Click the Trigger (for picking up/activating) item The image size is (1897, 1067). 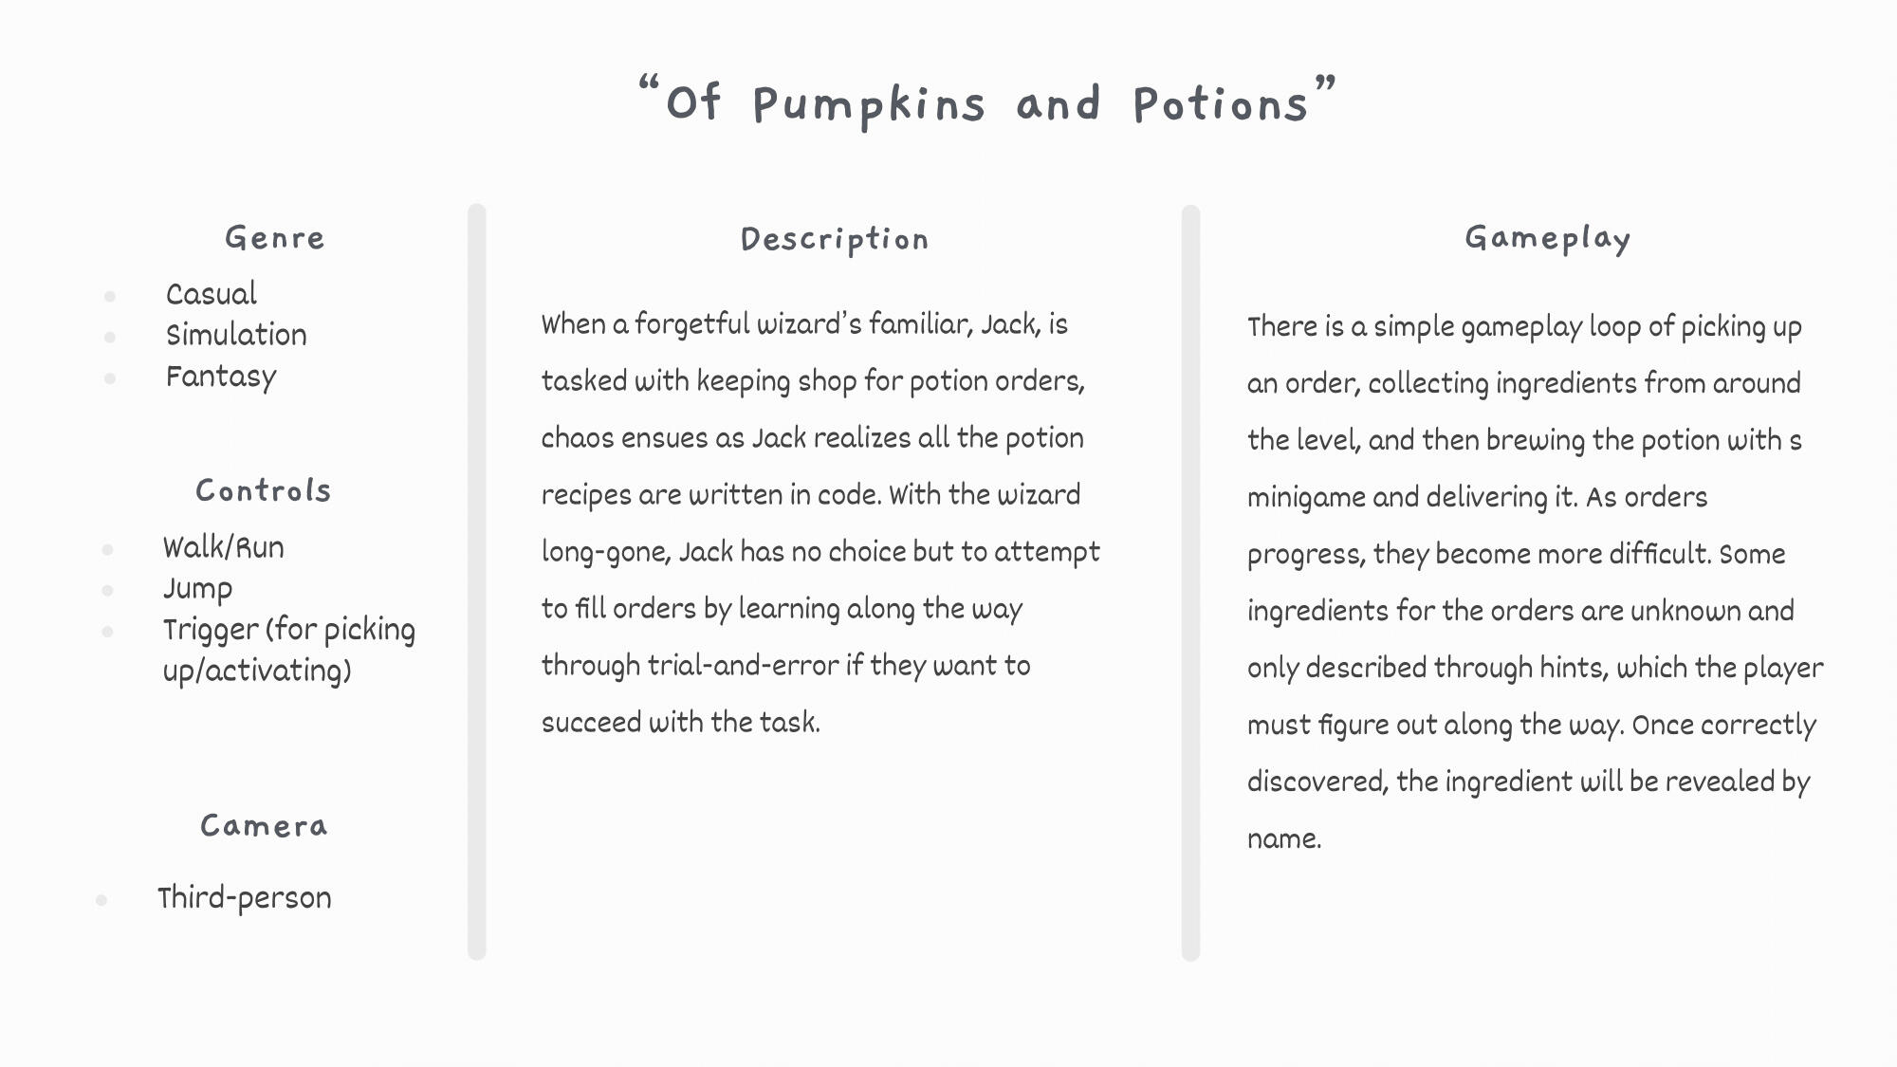(x=288, y=650)
